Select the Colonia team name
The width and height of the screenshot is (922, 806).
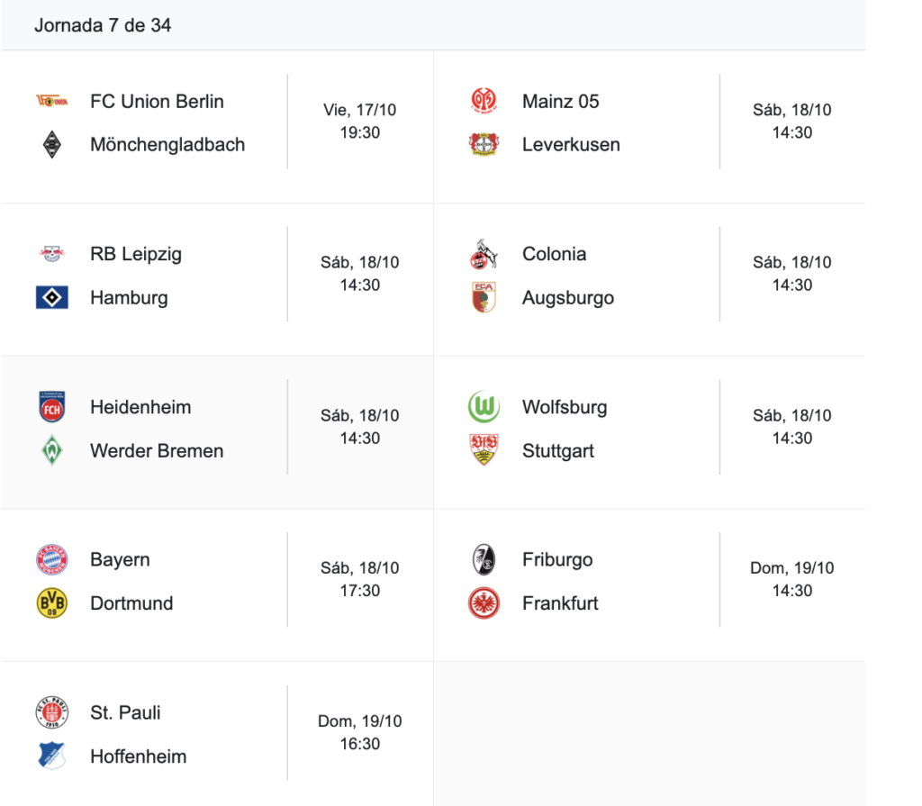(554, 254)
